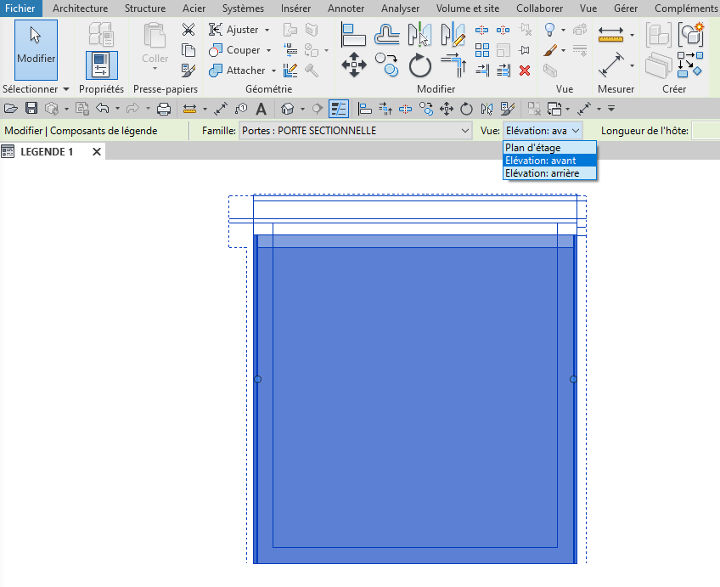Viewport: 720px width, 587px height.
Task: Select the Rotate tool in the ribbon
Action: pyautogui.click(x=420, y=65)
